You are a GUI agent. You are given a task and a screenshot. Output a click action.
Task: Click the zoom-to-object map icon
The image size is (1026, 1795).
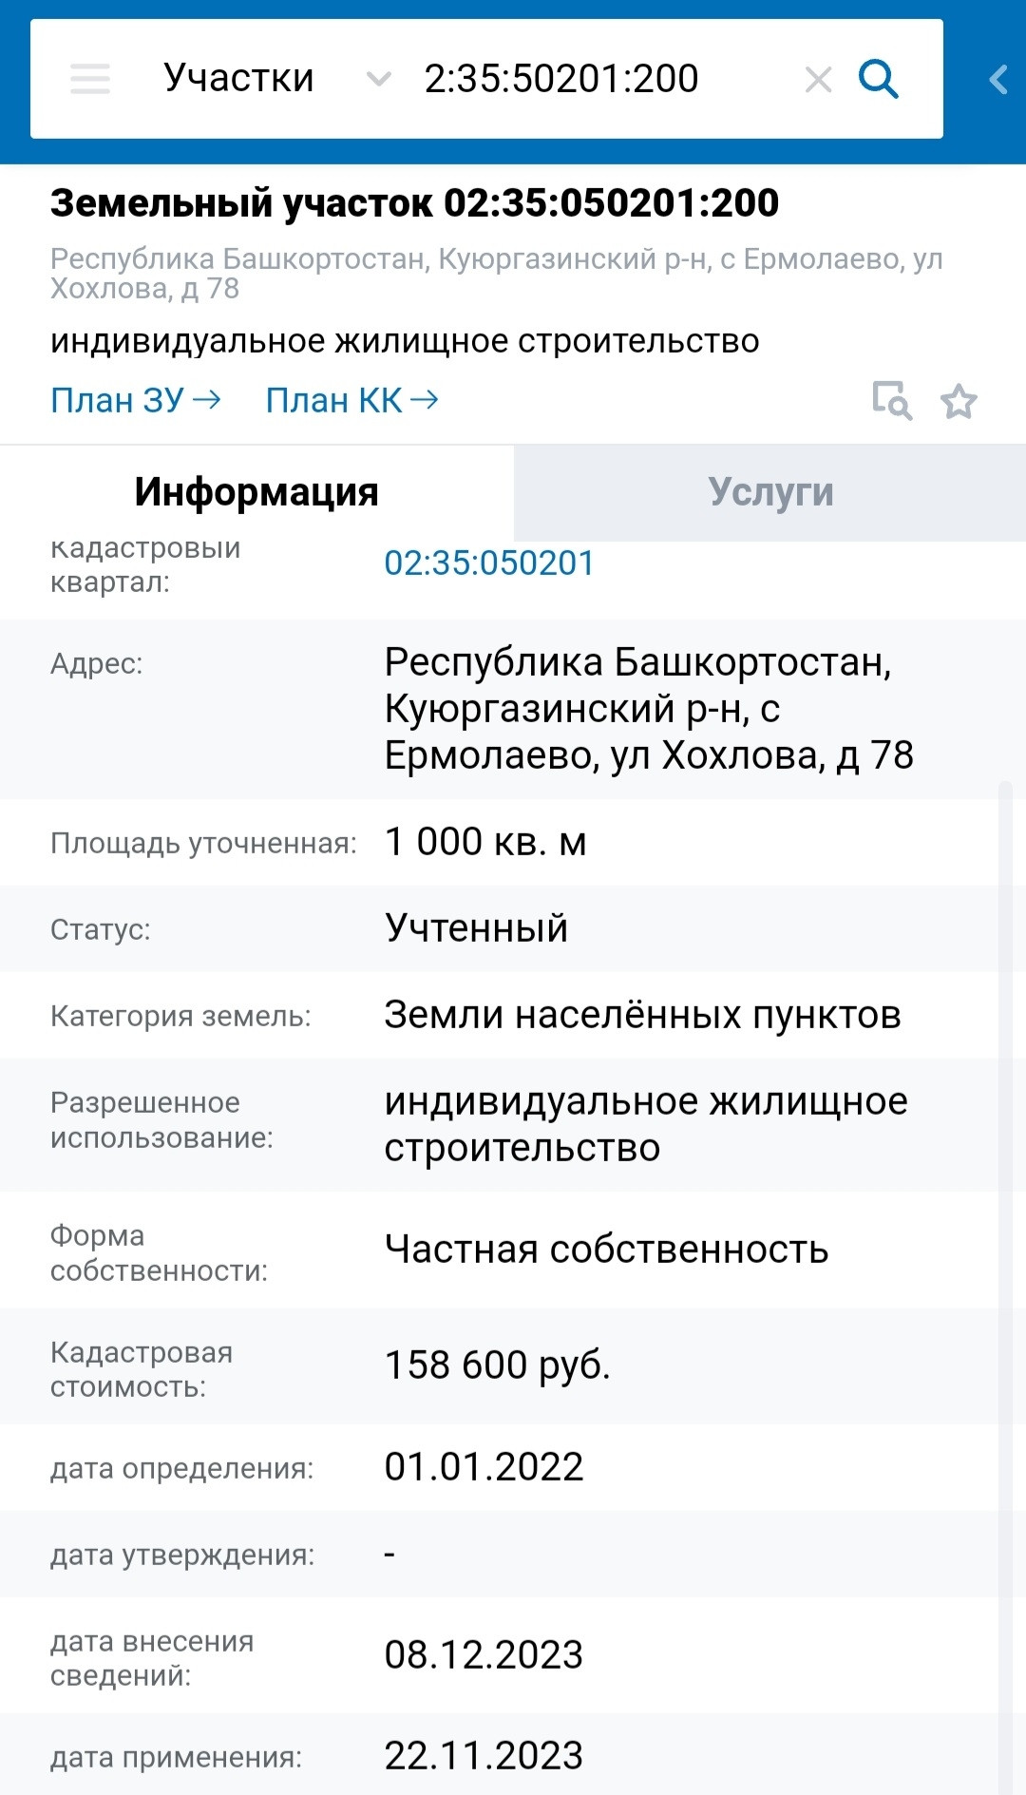click(x=892, y=401)
